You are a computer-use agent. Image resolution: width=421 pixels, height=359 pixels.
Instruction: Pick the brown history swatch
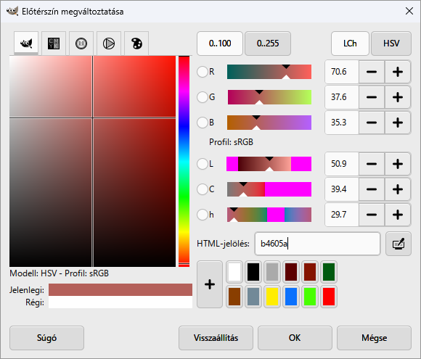[x=234, y=297]
